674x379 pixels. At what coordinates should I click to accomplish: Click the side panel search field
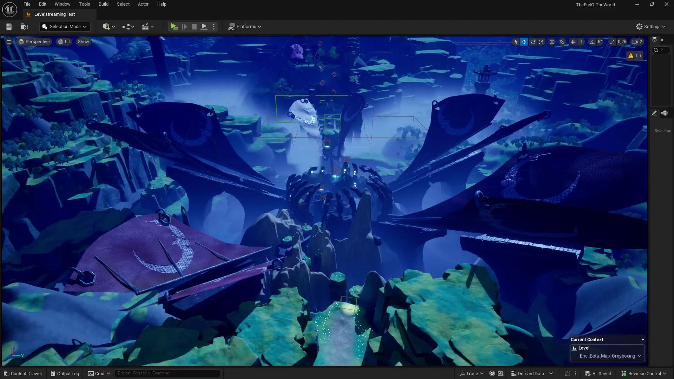click(661, 50)
